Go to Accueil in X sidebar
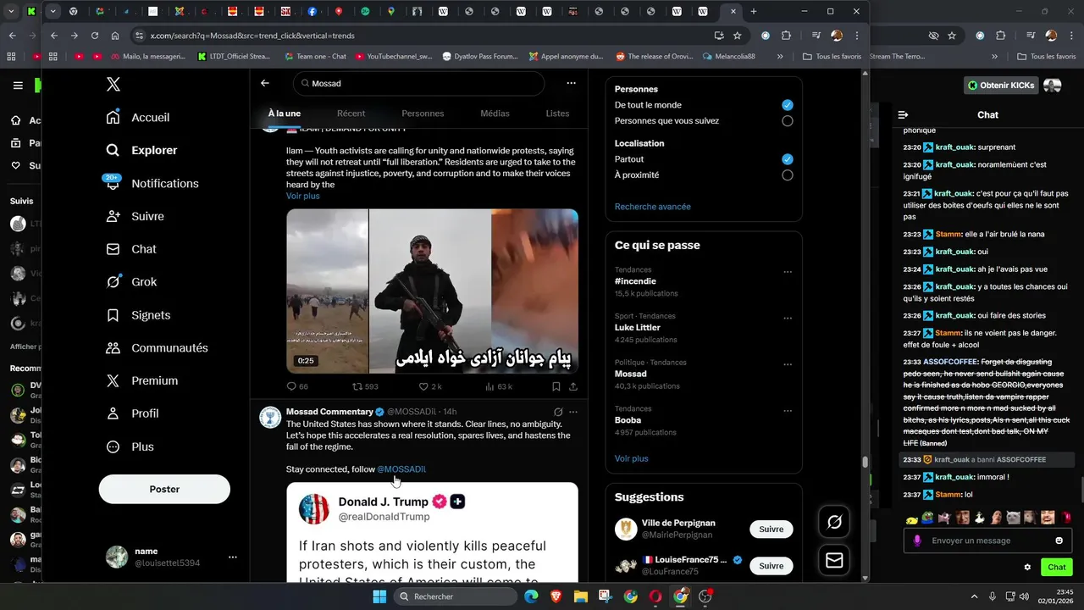This screenshot has width=1084, height=610. coord(137,117)
